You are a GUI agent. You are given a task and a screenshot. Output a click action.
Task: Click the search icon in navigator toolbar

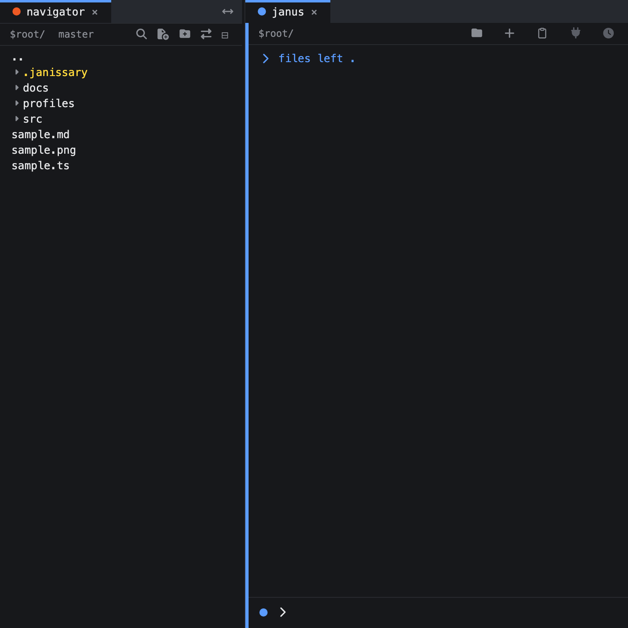[x=141, y=34]
